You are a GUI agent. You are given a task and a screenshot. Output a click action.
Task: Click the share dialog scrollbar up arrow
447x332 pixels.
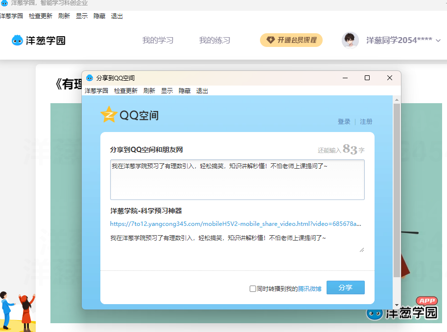point(397,100)
